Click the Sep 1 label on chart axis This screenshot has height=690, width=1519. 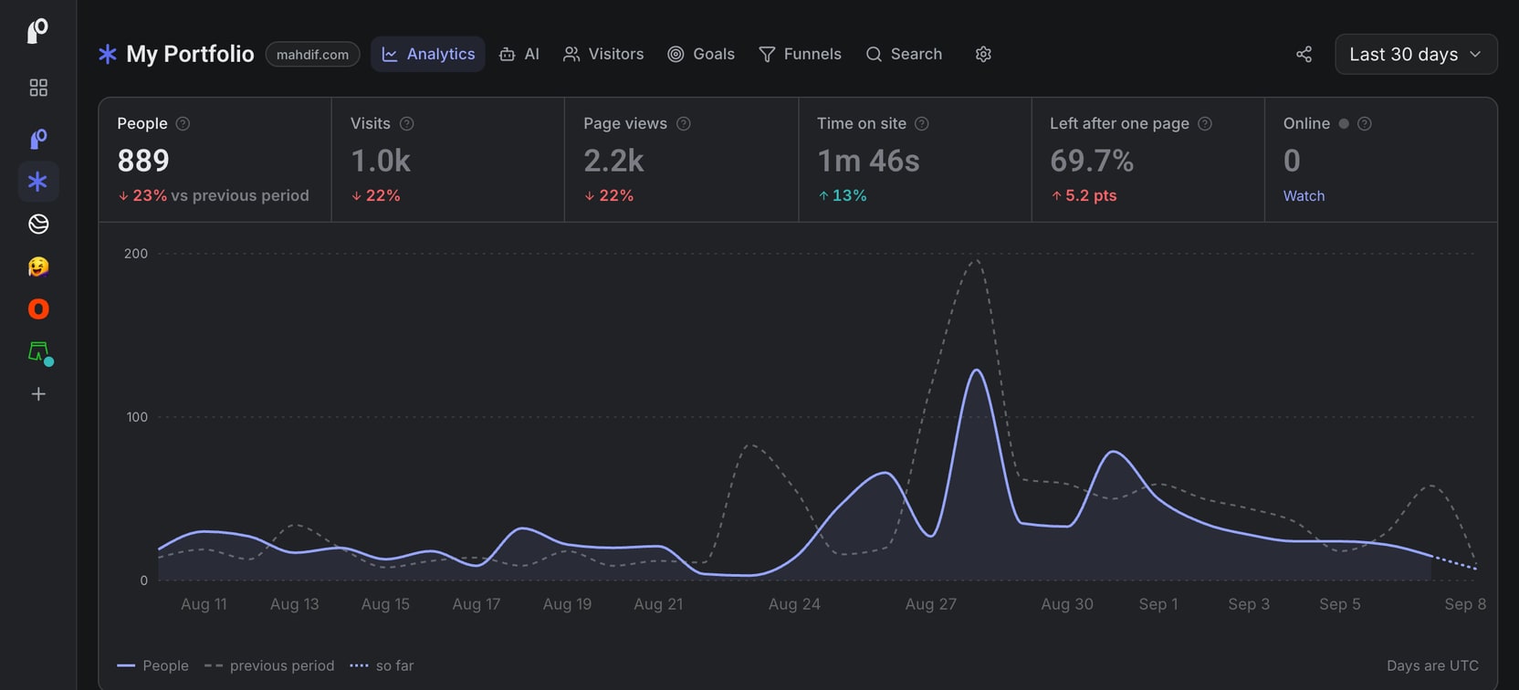pos(1158,603)
